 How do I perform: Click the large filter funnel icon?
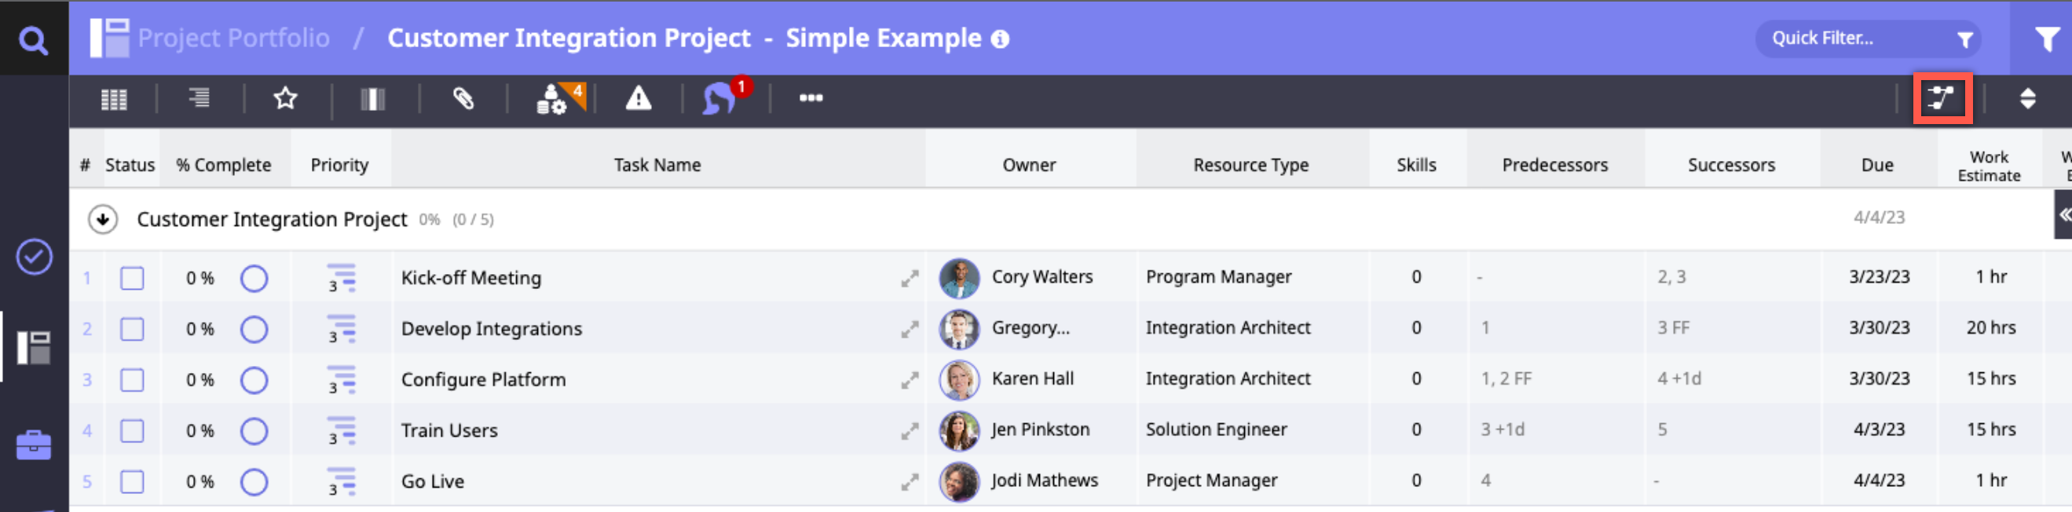pos(2047,38)
